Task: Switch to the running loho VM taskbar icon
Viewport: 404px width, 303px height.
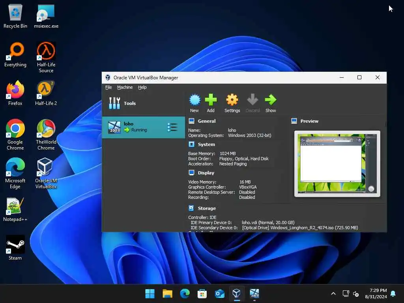Action: click(x=254, y=294)
